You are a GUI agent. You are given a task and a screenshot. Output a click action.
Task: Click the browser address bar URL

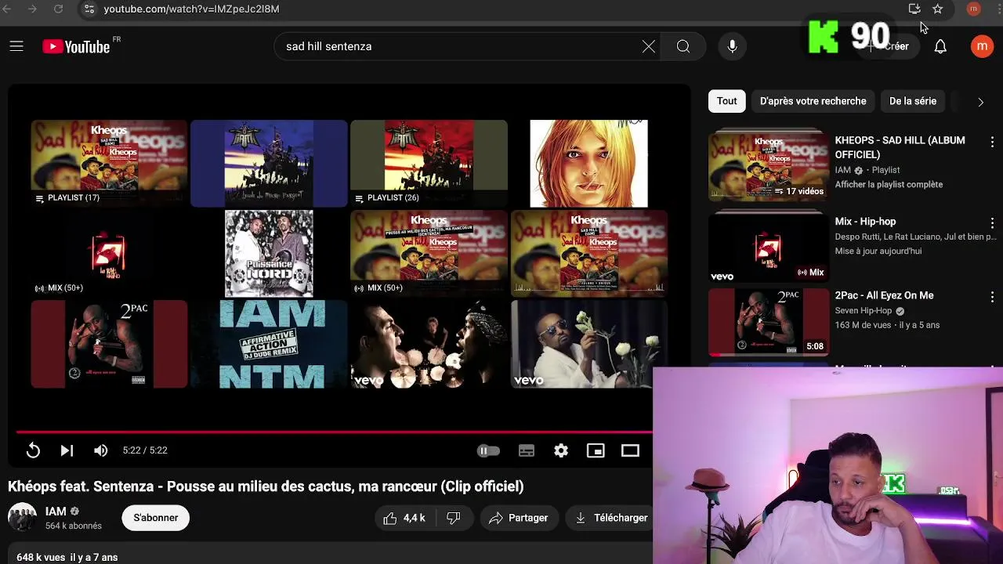(x=191, y=9)
